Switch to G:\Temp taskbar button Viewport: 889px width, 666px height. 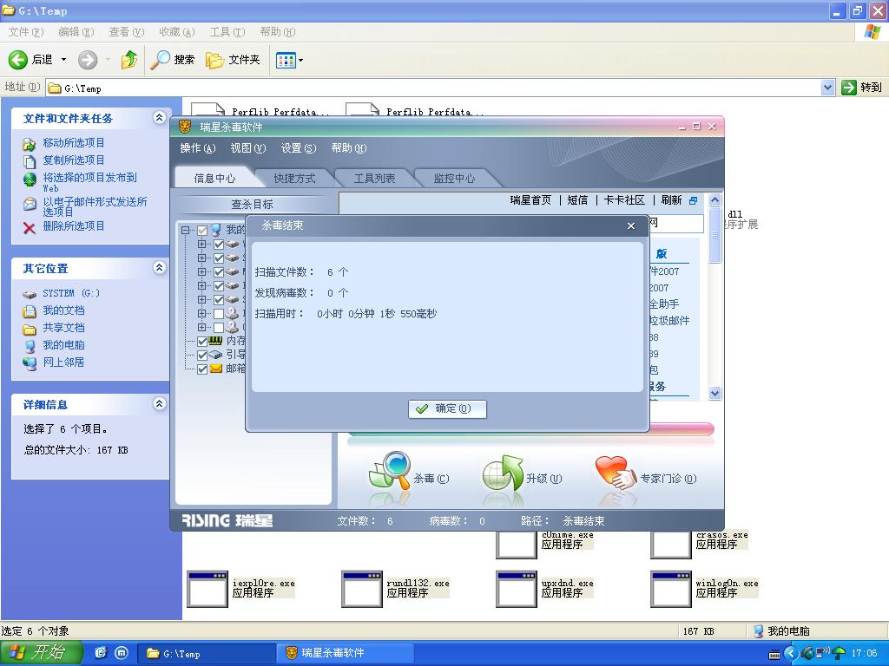pos(207,654)
